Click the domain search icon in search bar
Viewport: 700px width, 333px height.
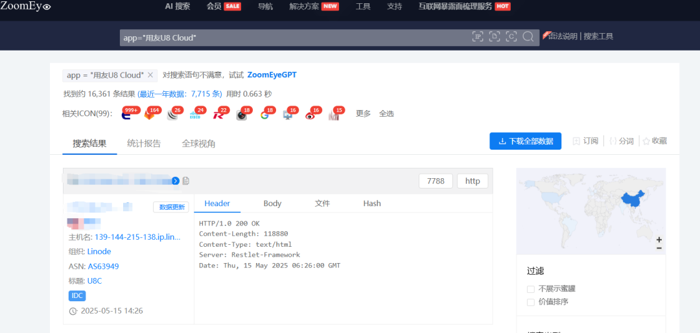pos(495,37)
